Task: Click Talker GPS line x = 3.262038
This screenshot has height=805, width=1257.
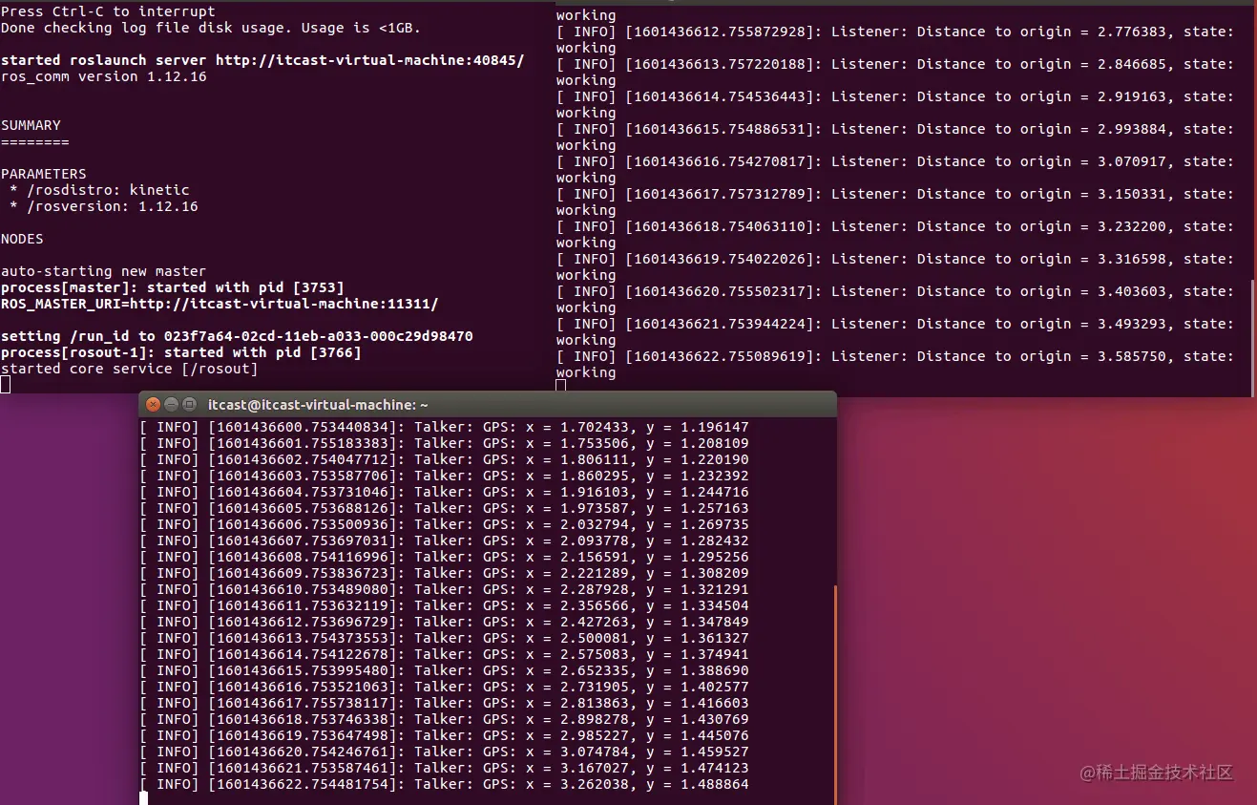Action: [444, 784]
